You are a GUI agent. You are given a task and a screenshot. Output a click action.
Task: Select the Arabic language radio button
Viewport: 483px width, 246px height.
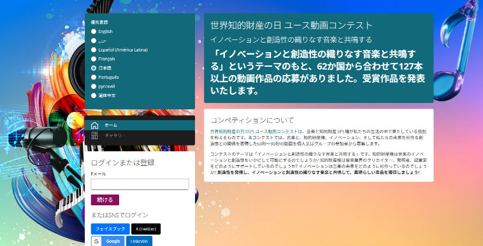94,41
